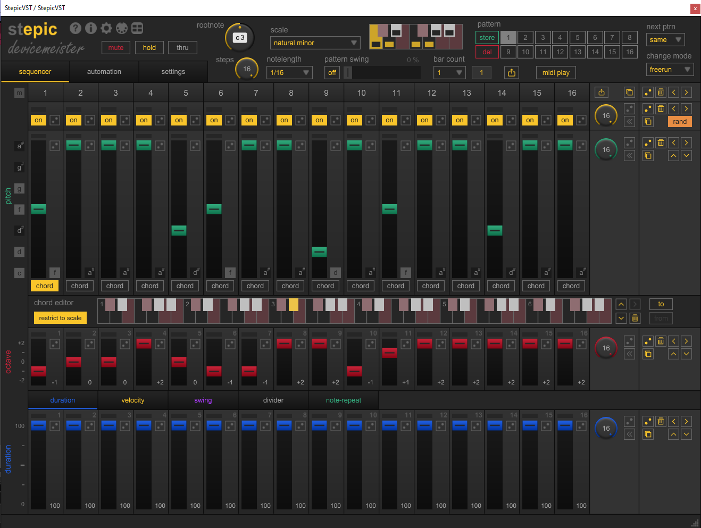701x528 pixels.
Task: Toggle the mute button
Action: (115, 48)
